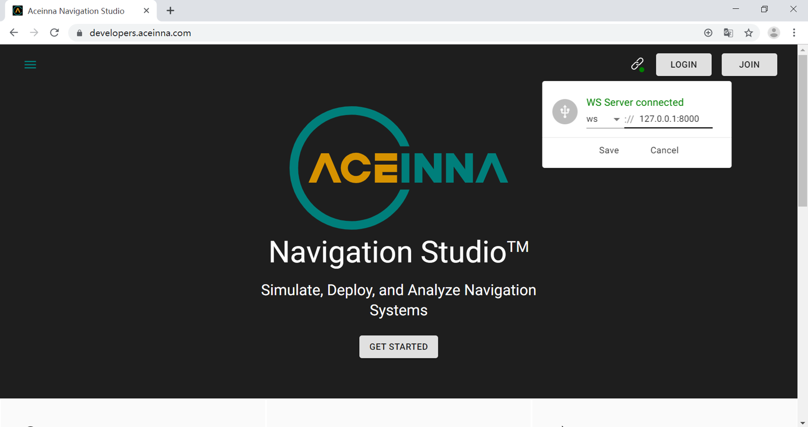The width and height of the screenshot is (808, 427).
Task: Bookmark this page with star icon
Action: click(x=748, y=33)
